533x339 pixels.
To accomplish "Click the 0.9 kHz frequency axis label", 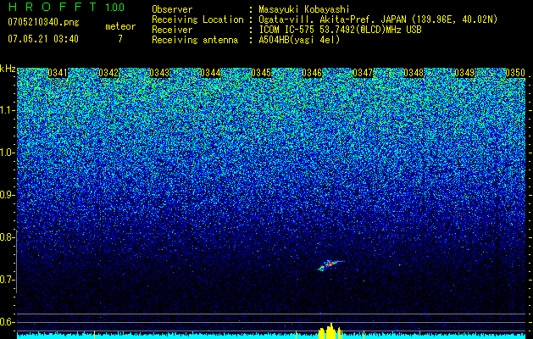I will [8, 195].
